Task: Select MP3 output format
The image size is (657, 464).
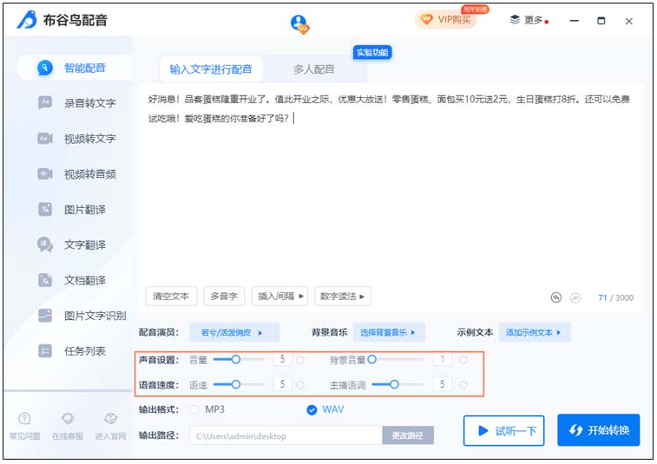Action: pos(194,409)
